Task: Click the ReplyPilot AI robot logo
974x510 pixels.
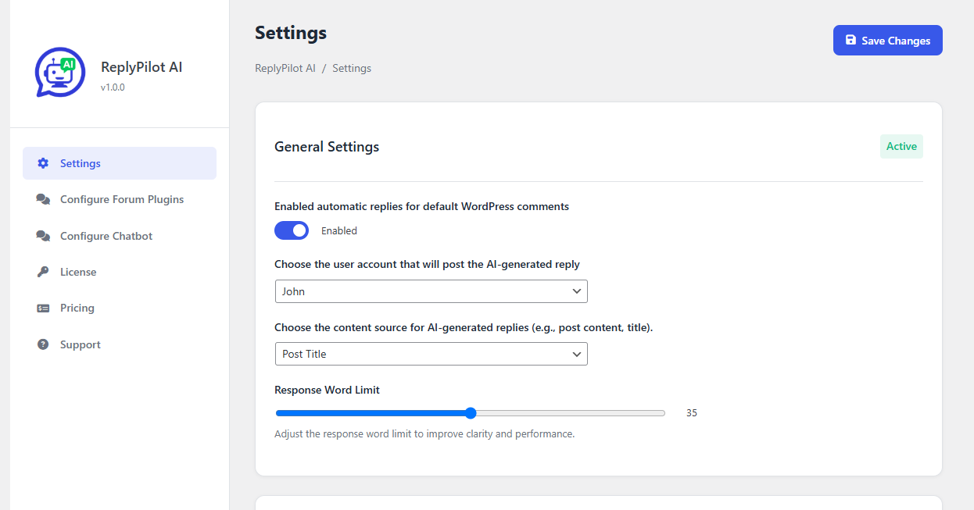Action: [60, 73]
